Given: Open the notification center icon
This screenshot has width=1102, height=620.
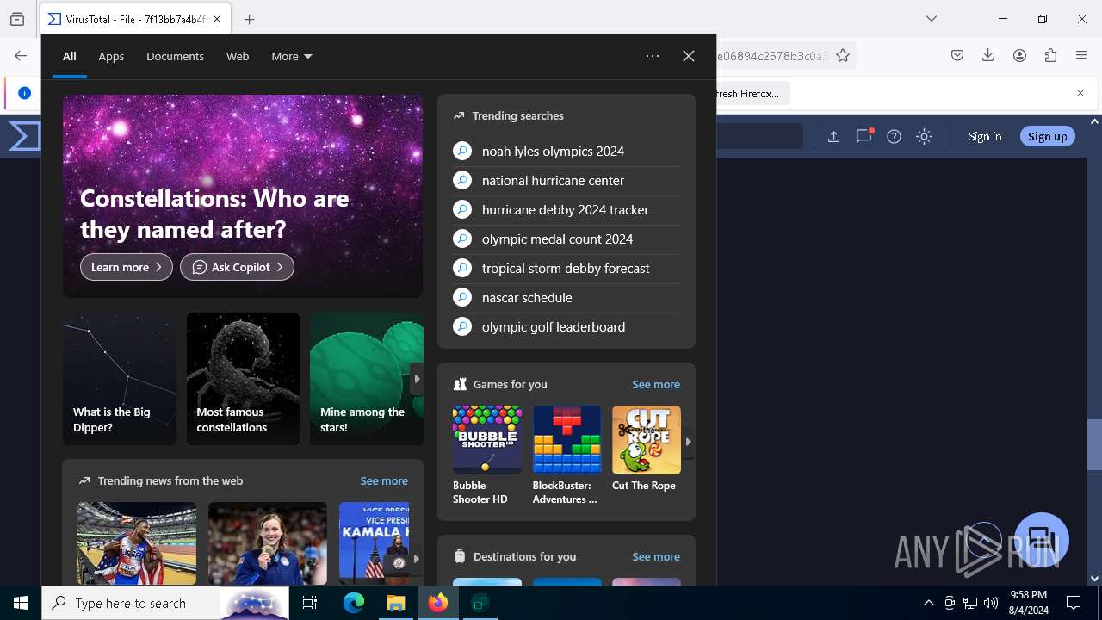Looking at the screenshot, I should click(1074, 603).
